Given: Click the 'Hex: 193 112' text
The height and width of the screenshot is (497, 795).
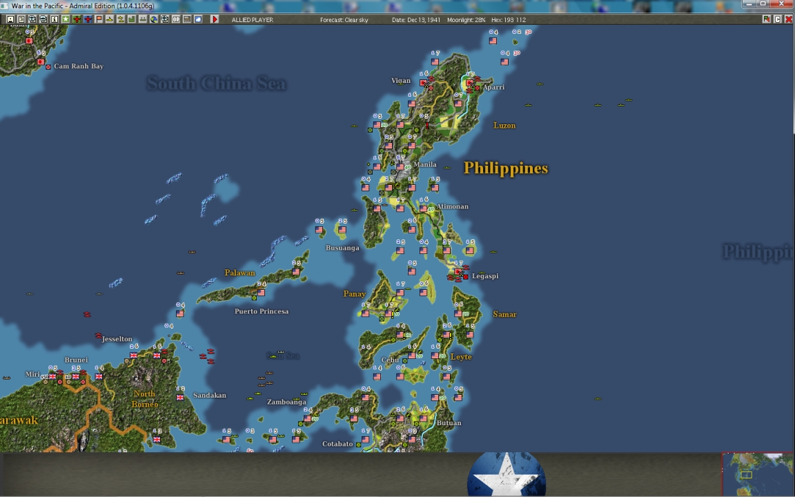Looking at the screenshot, I should [509, 20].
